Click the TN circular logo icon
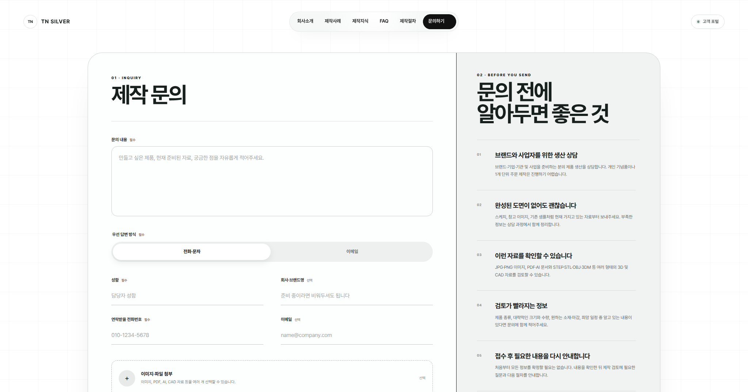 (x=30, y=22)
